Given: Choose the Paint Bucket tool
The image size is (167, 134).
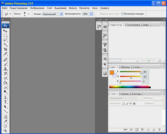Looking at the screenshot, I should tap(5, 83).
